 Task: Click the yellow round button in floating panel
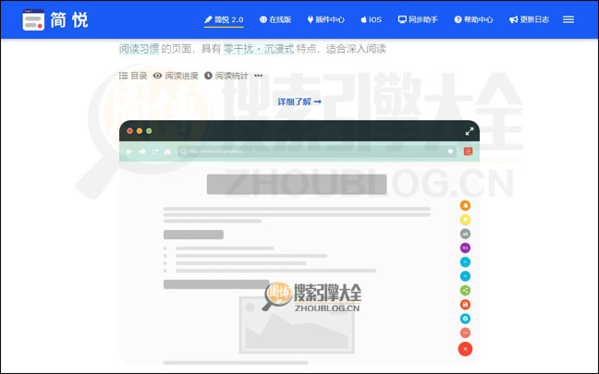coord(465,220)
